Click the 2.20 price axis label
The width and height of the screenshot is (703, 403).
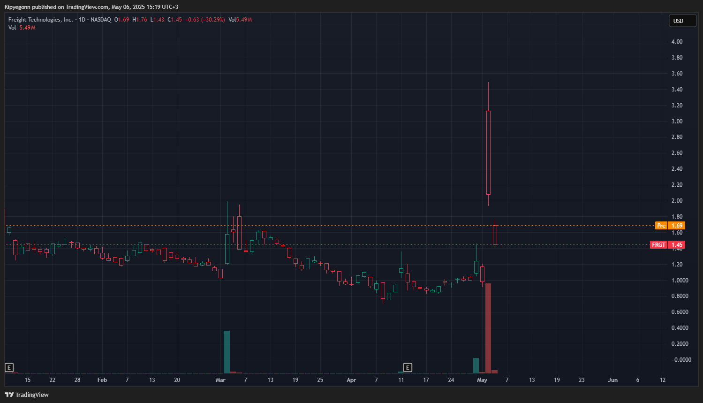[x=677, y=185]
